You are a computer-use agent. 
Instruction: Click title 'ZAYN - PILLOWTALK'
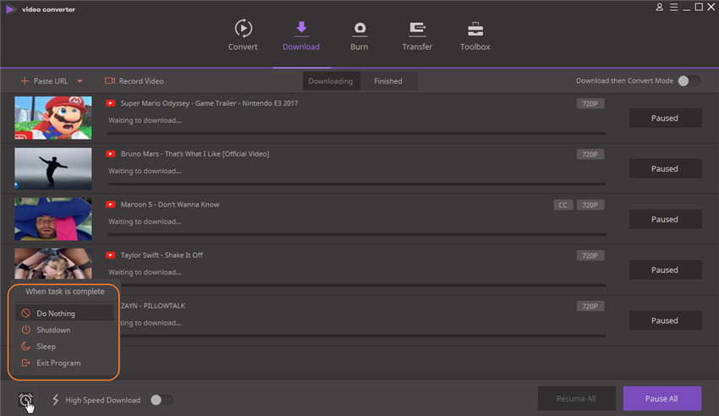(x=153, y=305)
